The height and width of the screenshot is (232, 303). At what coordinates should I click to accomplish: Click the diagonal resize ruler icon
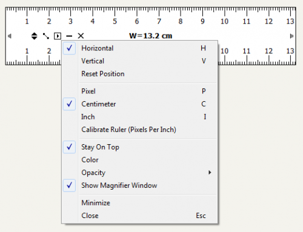[46, 36]
